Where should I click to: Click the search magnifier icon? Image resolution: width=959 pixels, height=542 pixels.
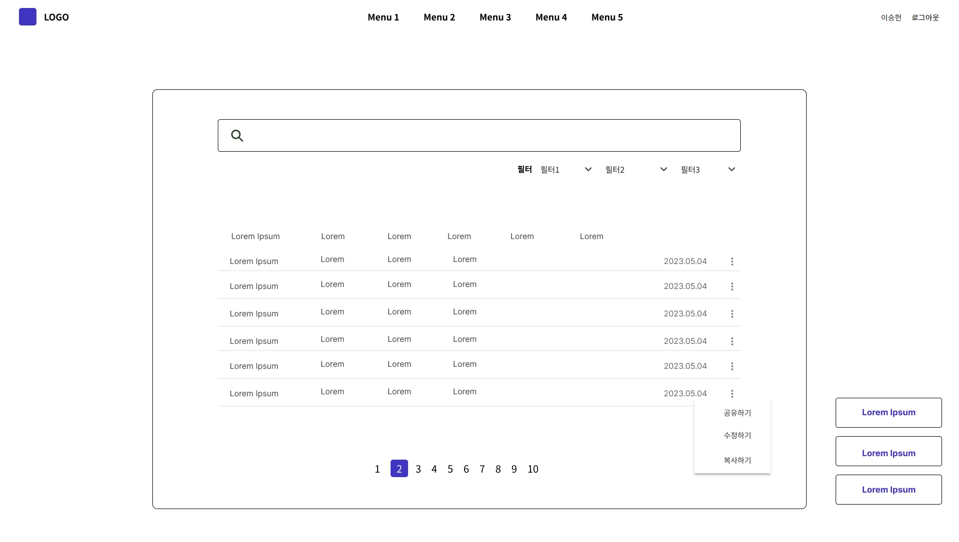(237, 135)
